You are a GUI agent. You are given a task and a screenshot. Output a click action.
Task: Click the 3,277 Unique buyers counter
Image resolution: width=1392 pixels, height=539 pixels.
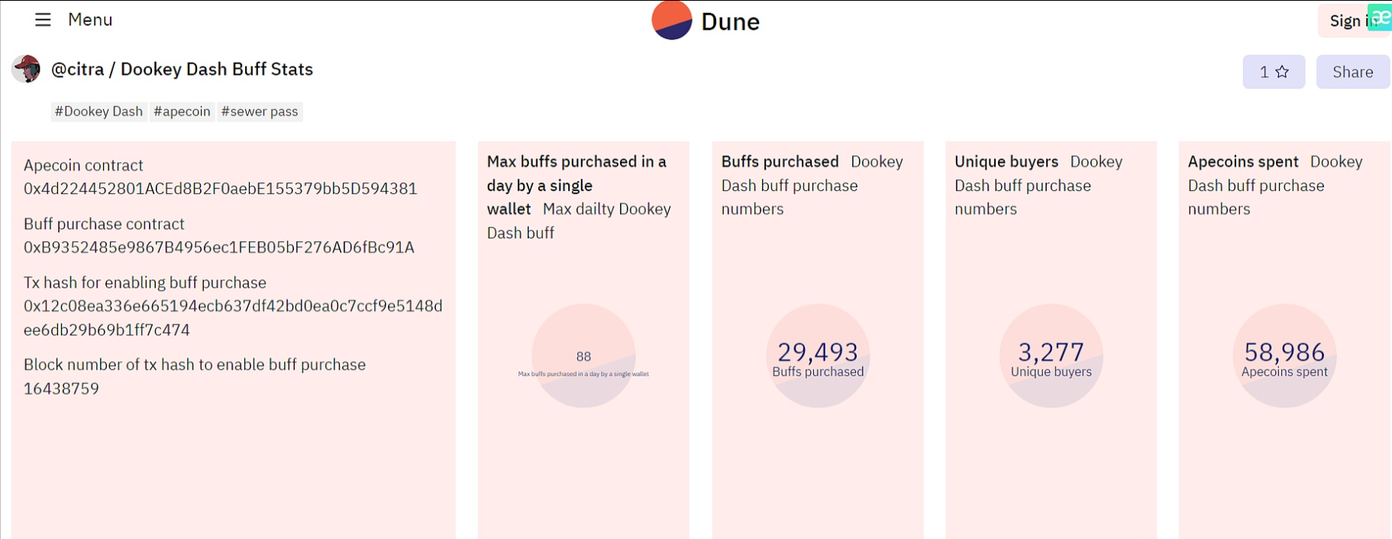coord(1051,353)
